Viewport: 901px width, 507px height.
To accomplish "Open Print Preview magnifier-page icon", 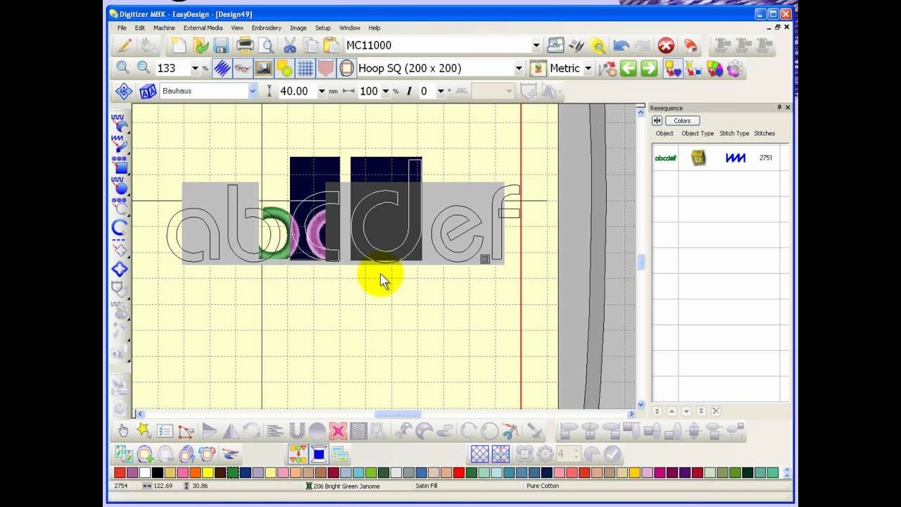I will 266,46.
